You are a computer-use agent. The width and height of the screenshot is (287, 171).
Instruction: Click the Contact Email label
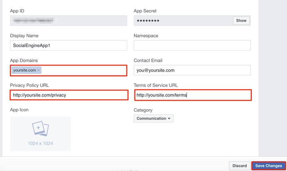pyautogui.click(x=148, y=61)
